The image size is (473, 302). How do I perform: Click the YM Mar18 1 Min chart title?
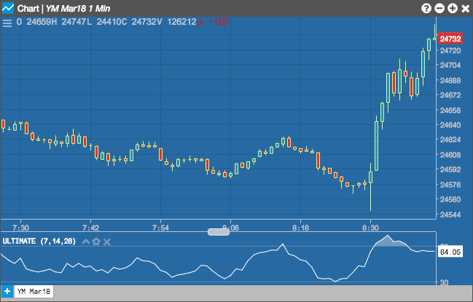[x=78, y=9]
